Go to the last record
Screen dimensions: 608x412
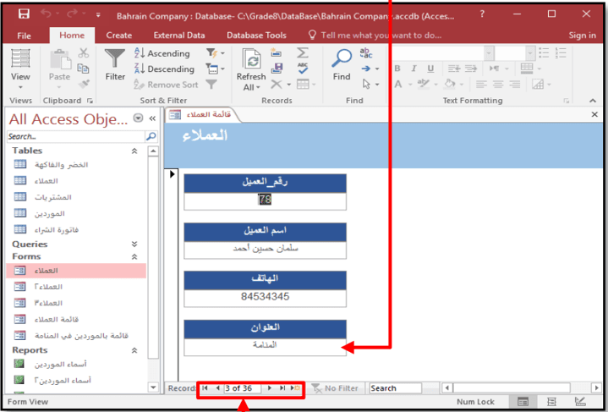pyautogui.click(x=282, y=388)
